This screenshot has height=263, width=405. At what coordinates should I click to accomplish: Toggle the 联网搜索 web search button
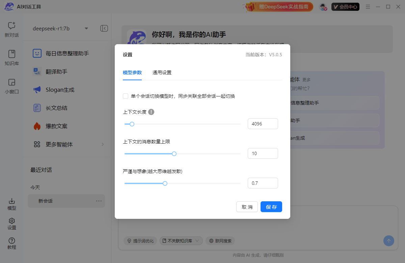(x=220, y=241)
